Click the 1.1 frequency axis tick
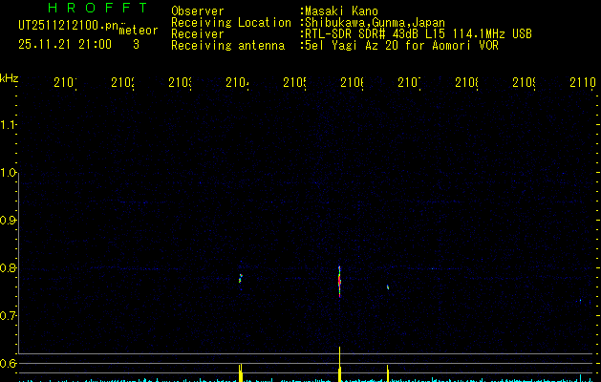Viewport: 601px width, 382px height. point(10,125)
